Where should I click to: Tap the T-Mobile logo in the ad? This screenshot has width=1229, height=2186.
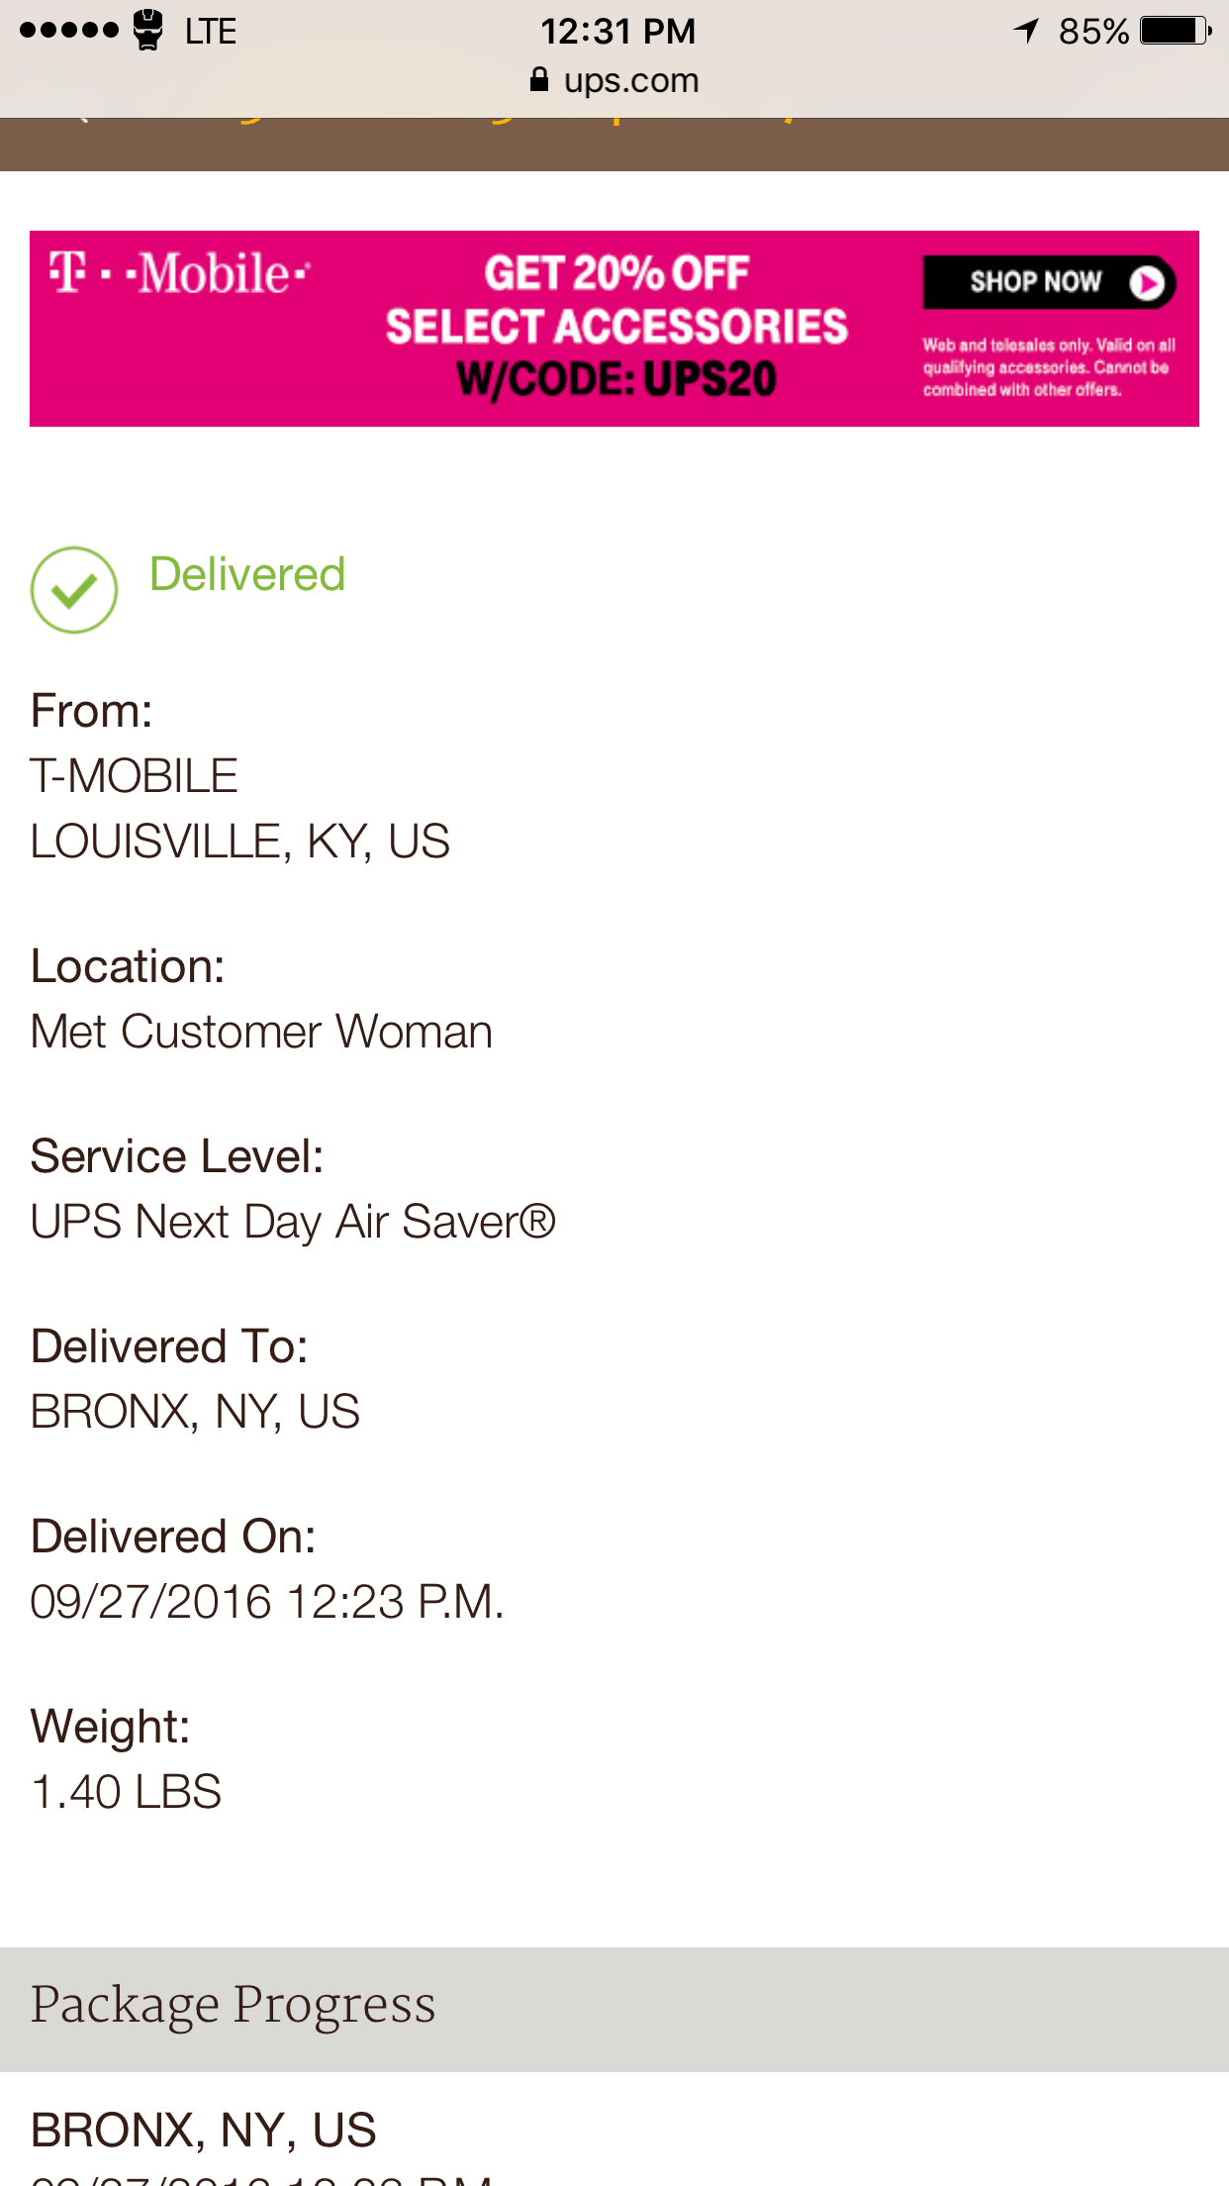(x=180, y=273)
